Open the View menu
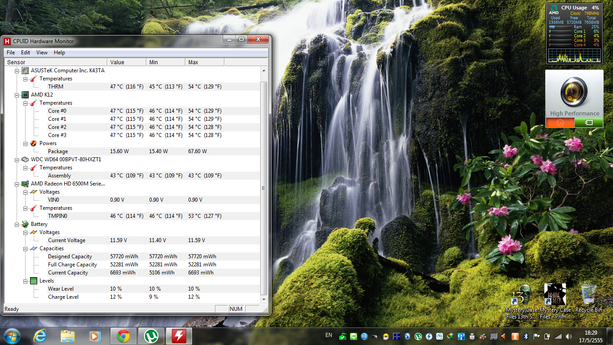Image resolution: width=613 pixels, height=345 pixels. tap(42, 53)
